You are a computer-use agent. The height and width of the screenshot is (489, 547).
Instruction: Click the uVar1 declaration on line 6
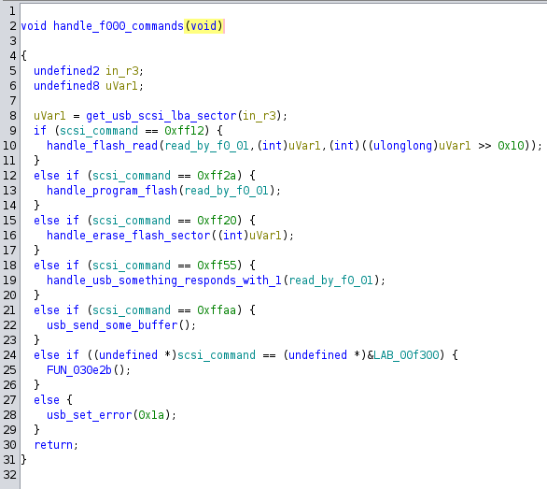coord(121,86)
